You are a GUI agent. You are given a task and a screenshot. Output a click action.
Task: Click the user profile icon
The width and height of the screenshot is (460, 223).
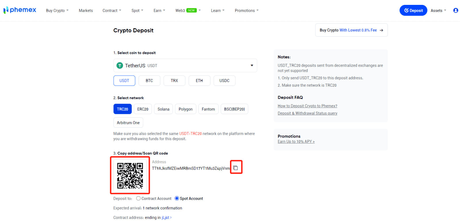coord(455,11)
